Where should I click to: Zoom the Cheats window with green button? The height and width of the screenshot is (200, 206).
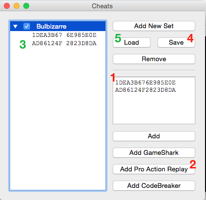tap(26, 6)
